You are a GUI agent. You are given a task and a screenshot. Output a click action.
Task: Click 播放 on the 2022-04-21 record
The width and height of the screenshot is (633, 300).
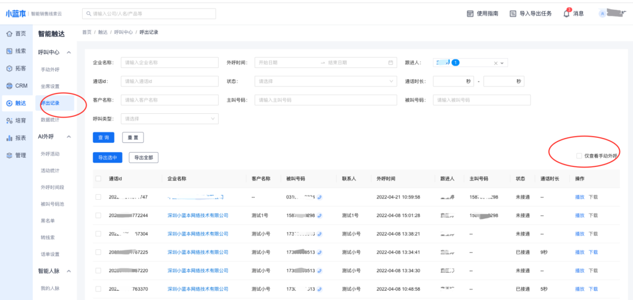(x=579, y=197)
